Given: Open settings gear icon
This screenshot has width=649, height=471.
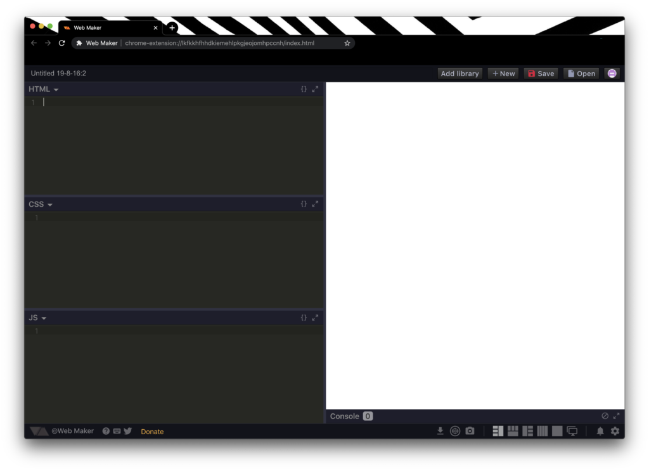Looking at the screenshot, I should (615, 431).
